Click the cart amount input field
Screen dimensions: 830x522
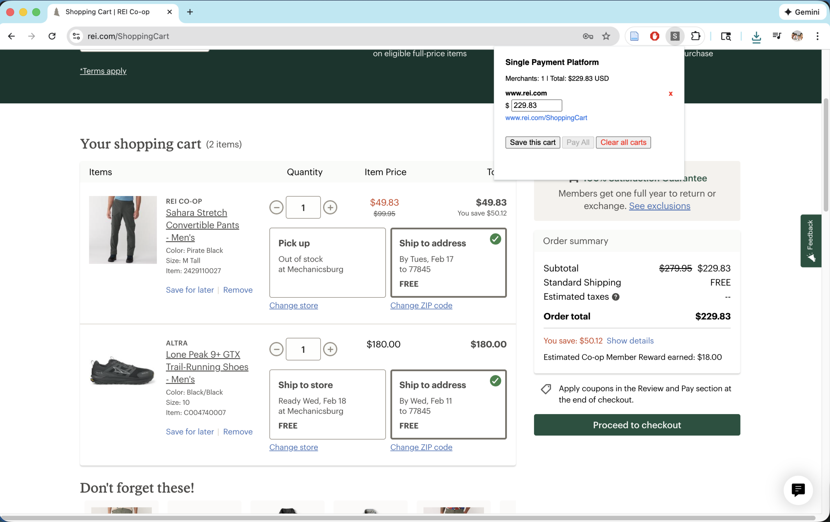[x=536, y=105]
